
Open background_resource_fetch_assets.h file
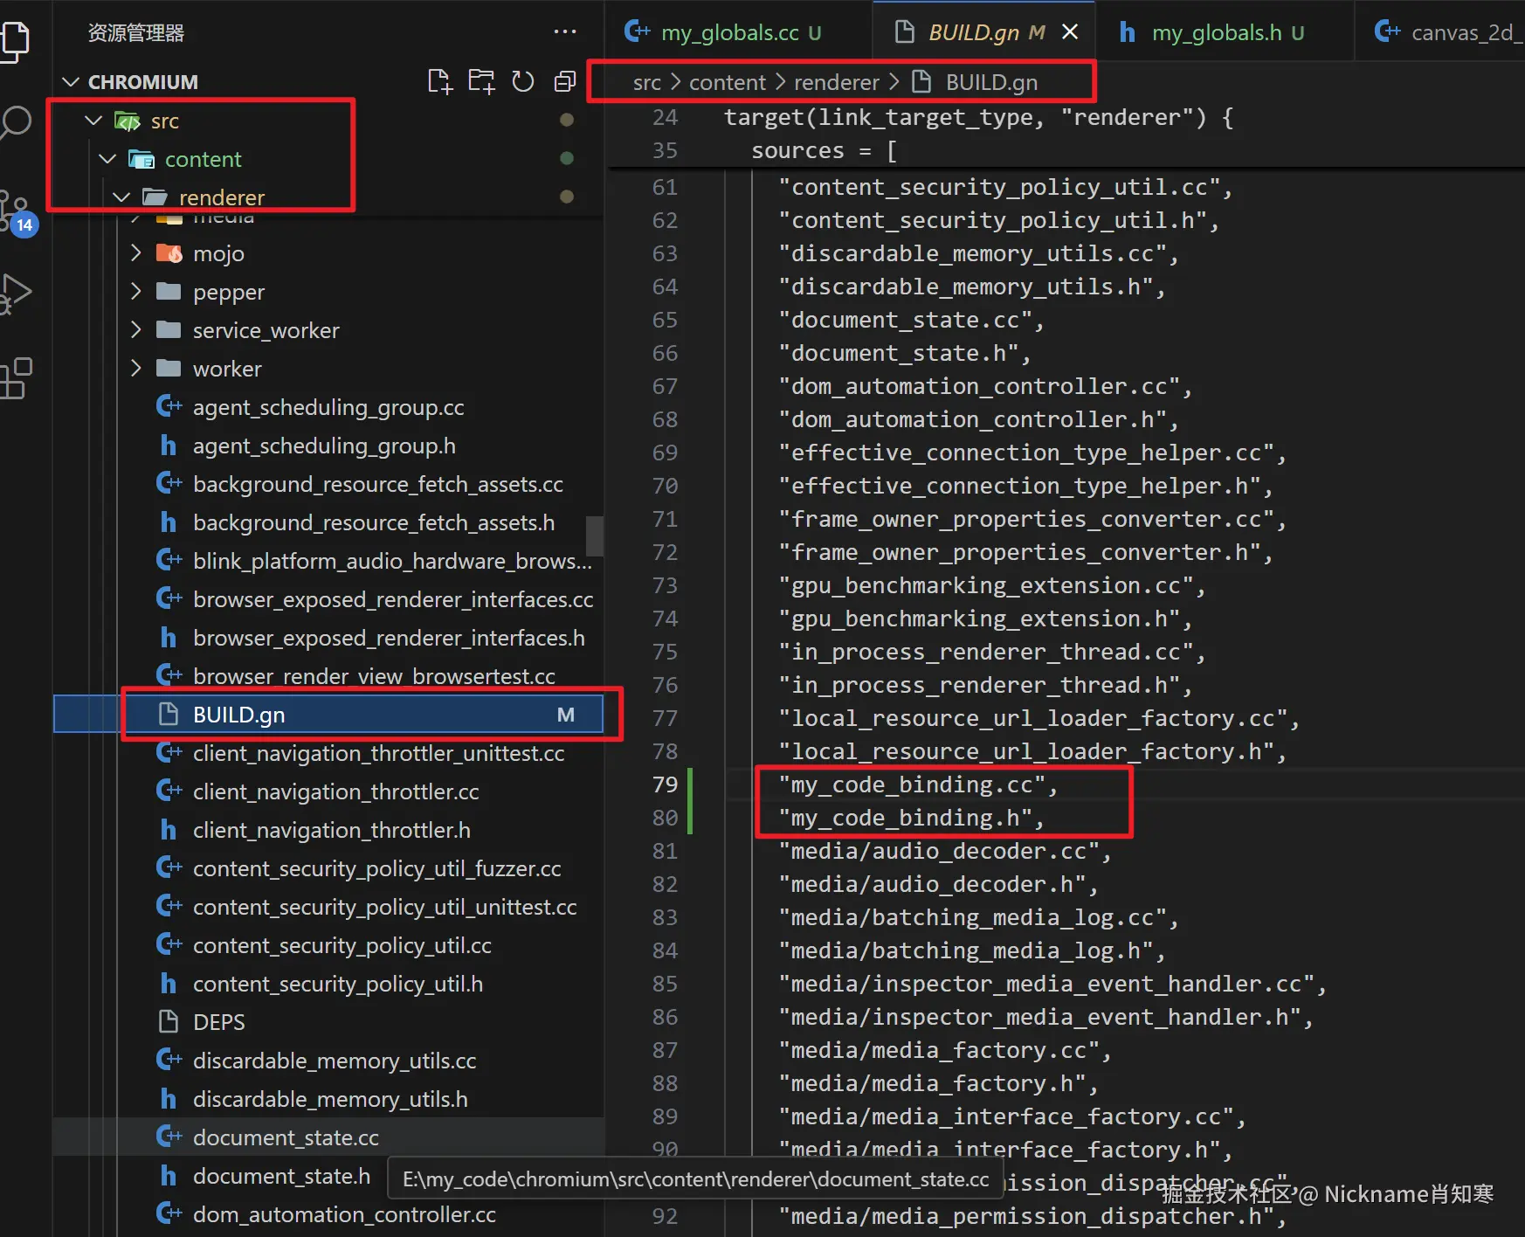click(x=328, y=522)
